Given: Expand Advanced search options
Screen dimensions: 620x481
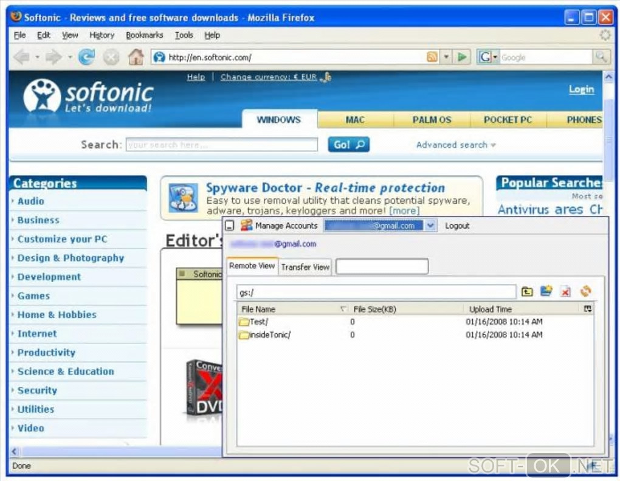Looking at the screenshot, I should point(456,145).
